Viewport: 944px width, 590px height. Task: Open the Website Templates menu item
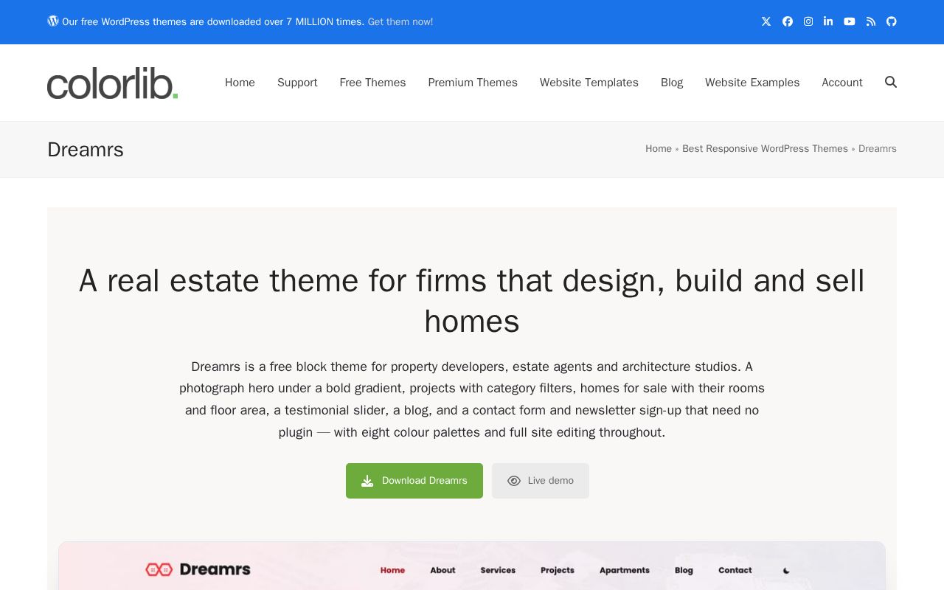(589, 83)
